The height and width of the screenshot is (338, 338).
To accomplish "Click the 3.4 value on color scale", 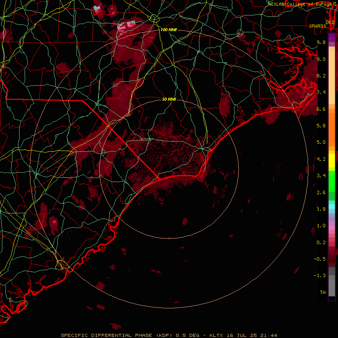I will coord(321,176).
